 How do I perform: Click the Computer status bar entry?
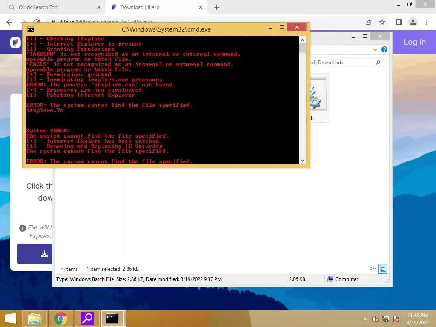[343, 279]
